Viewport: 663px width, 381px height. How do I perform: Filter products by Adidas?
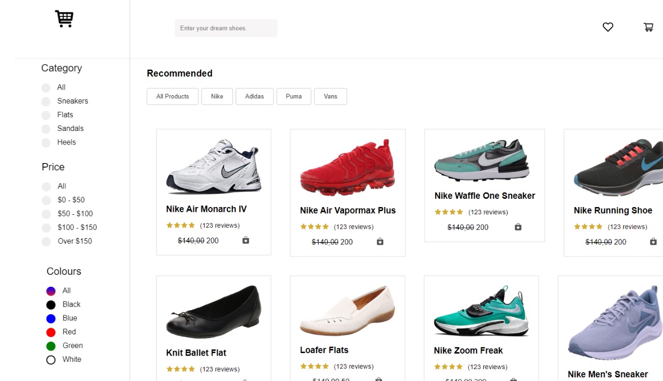tap(254, 96)
